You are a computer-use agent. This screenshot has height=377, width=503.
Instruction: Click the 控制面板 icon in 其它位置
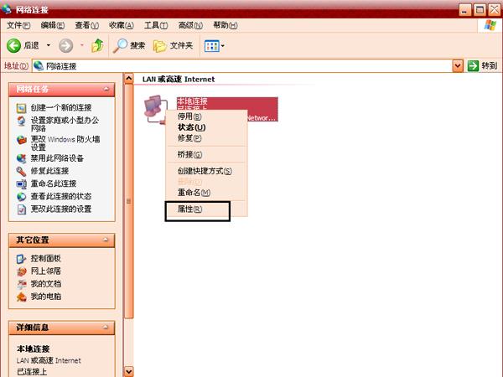click(x=22, y=259)
